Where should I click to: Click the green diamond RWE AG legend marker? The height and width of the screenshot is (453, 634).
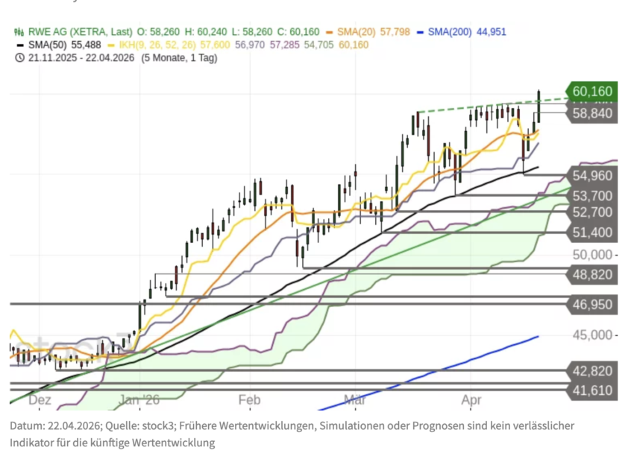tap(19, 32)
